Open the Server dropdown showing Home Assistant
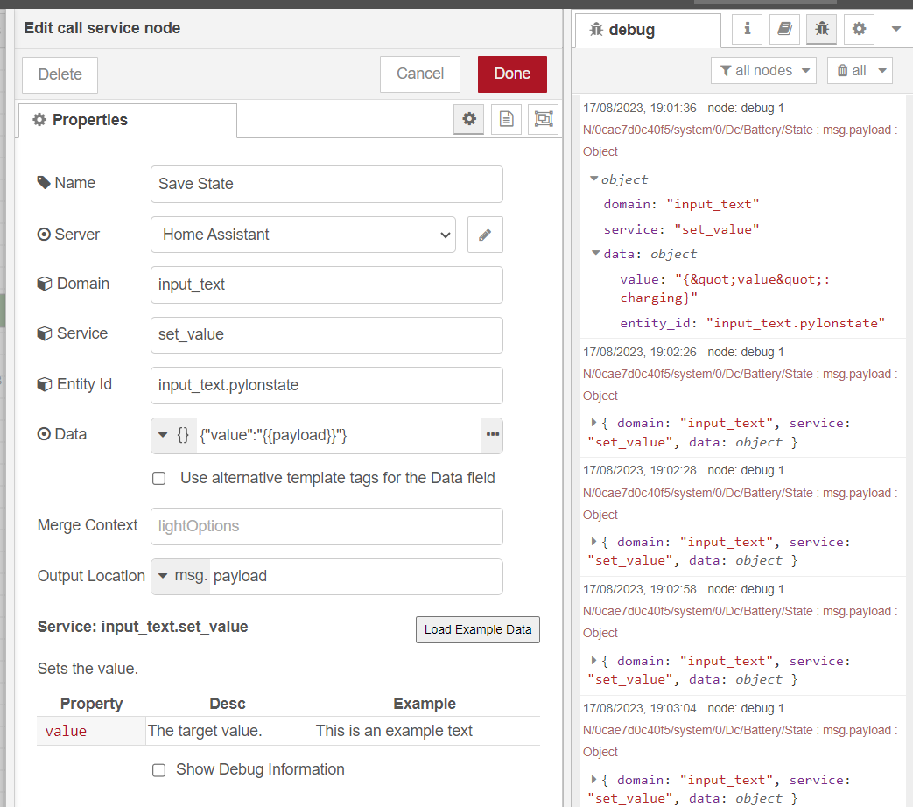Viewport: 913px width, 807px height. coord(303,235)
